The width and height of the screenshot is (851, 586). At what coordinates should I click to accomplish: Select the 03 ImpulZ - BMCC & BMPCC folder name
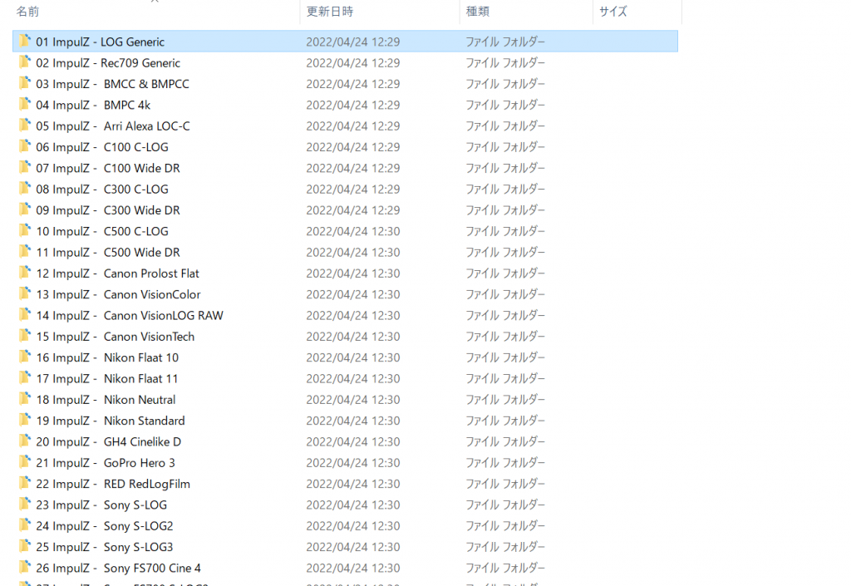pyautogui.click(x=112, y=84)
